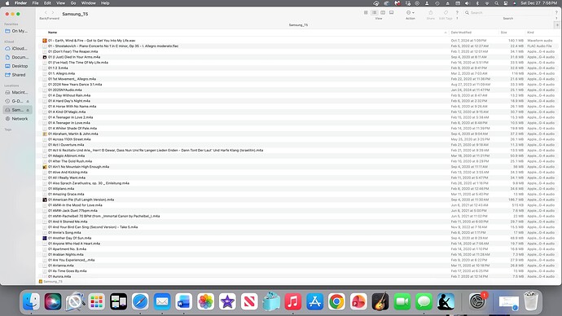The width and height of the screenshot is (562, 316).
Task: Open Google Chrome from the Dock
Action: pos(336,301)
